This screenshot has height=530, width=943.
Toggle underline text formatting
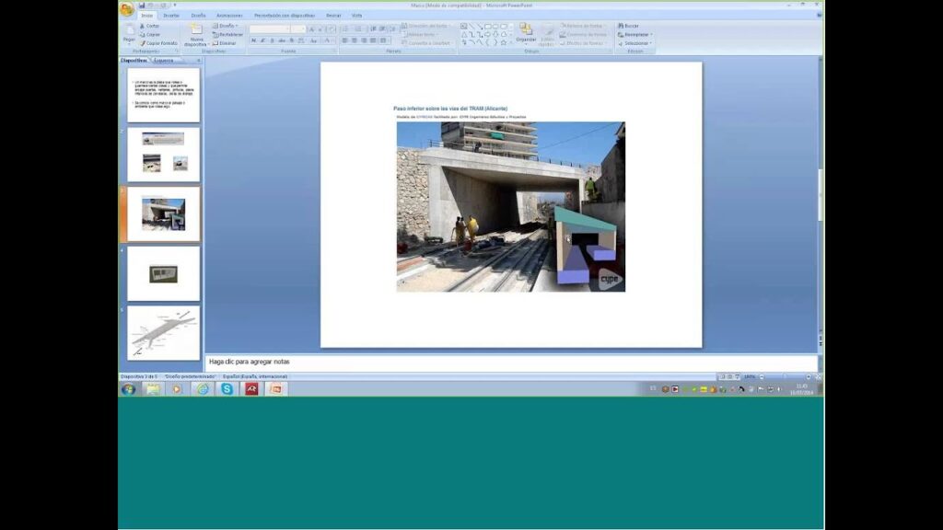pos(273,40)
